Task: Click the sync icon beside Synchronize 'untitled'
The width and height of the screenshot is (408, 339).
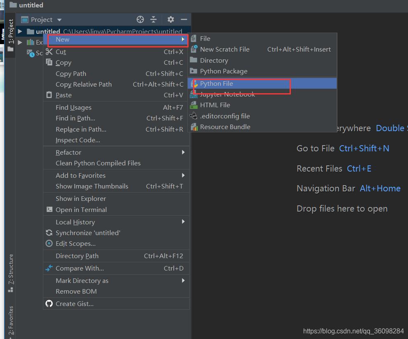Action: 49,233
